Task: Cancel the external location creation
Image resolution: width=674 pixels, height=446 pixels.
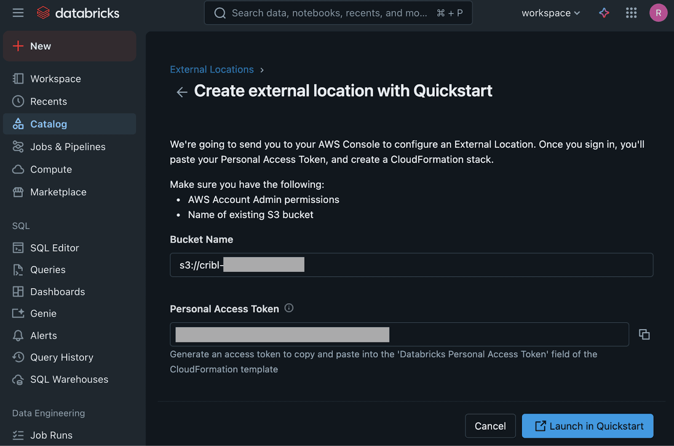Action: pos(490,426)
